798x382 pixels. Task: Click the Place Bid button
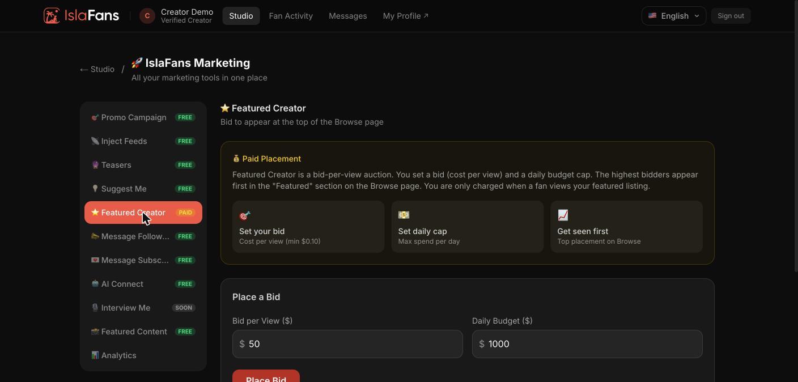point(266,376)
